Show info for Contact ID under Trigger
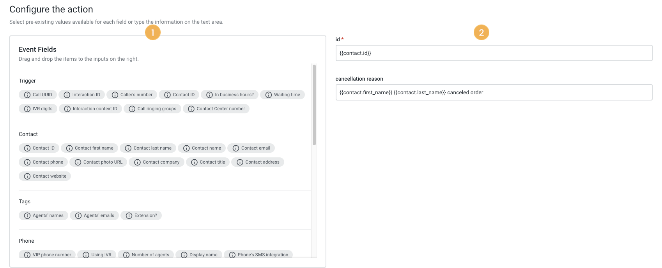This screenshot has width=662, height=268. tap(167, 95)
